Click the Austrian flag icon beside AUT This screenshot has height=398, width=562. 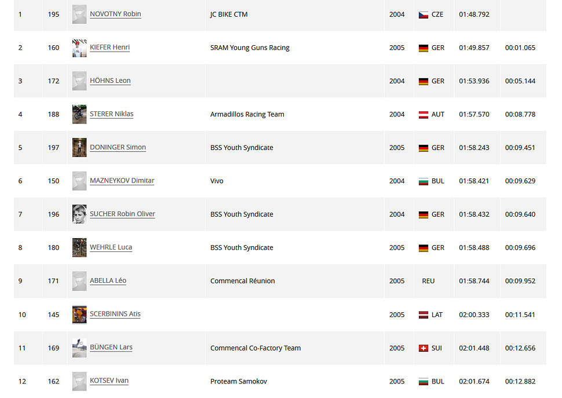tap(424, 115)
